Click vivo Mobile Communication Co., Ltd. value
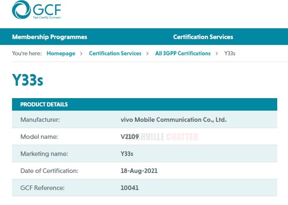Image resolution: width=288 pixels, height=205 pixels. [173, 120]
